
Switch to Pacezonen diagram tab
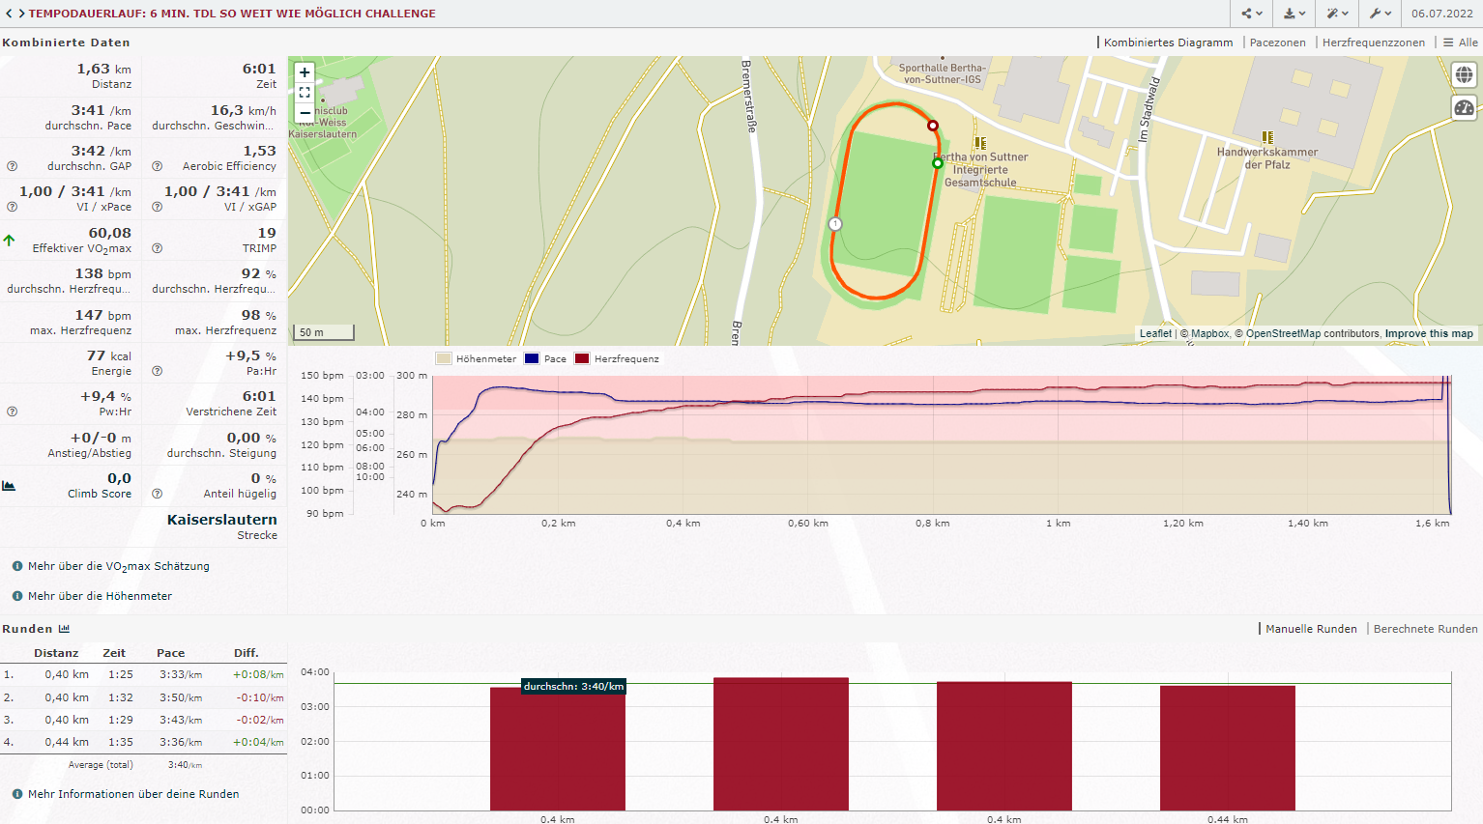point(1277,43)
